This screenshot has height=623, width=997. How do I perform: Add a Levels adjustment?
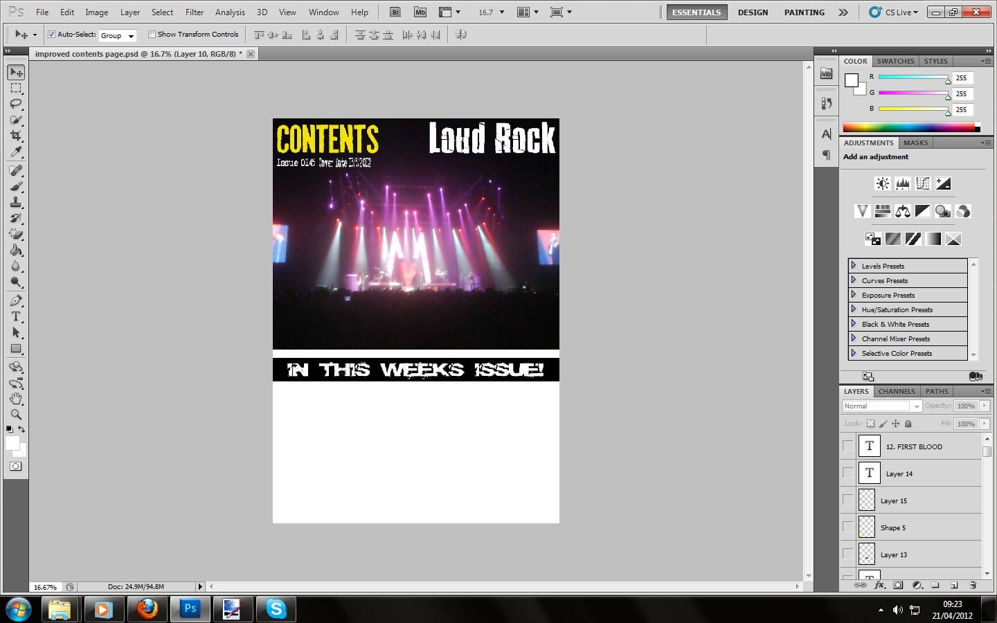[902, 183]
